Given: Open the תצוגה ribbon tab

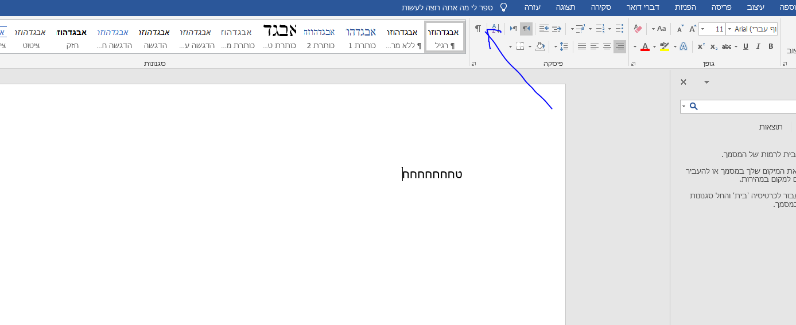Looking at the screenshot, I should (565, 7).
